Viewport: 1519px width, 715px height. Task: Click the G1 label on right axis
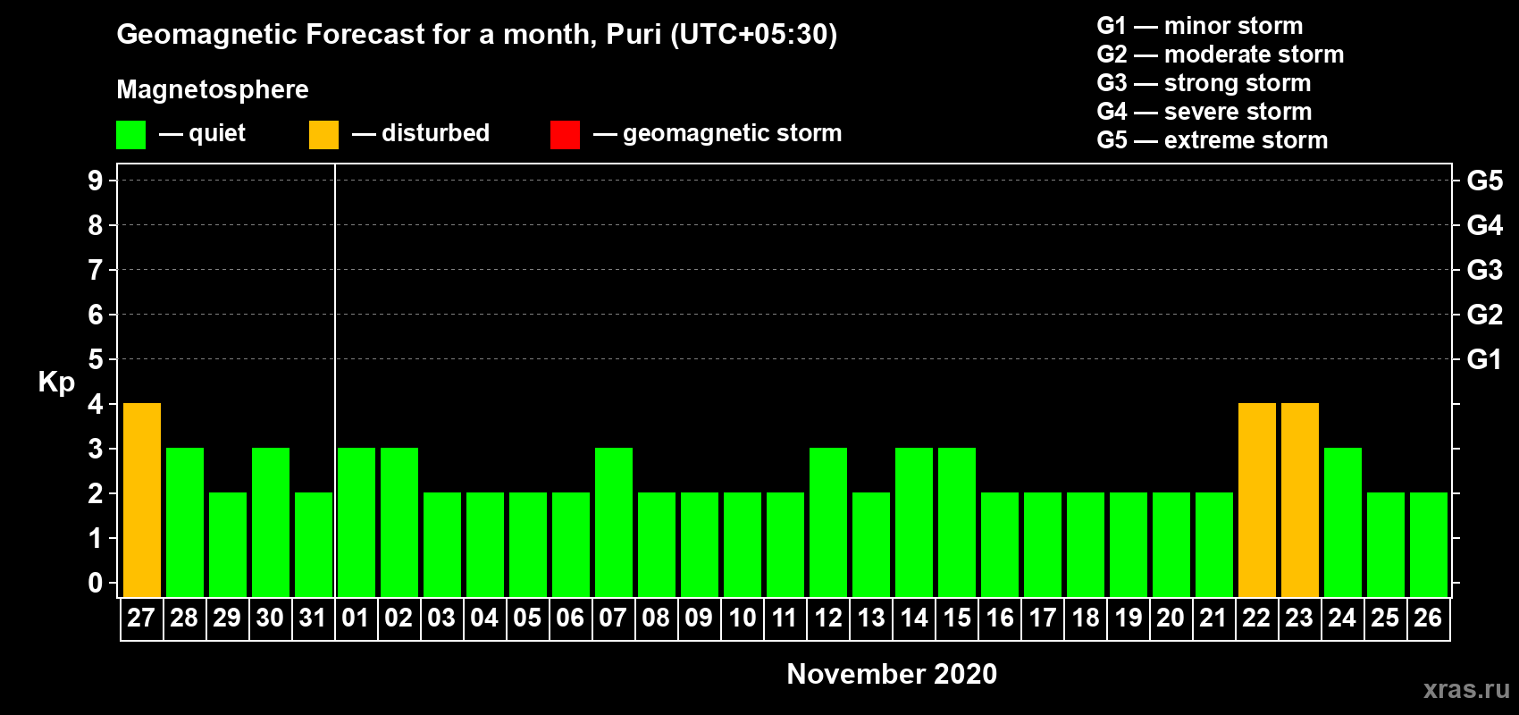tap(1484, 359)
